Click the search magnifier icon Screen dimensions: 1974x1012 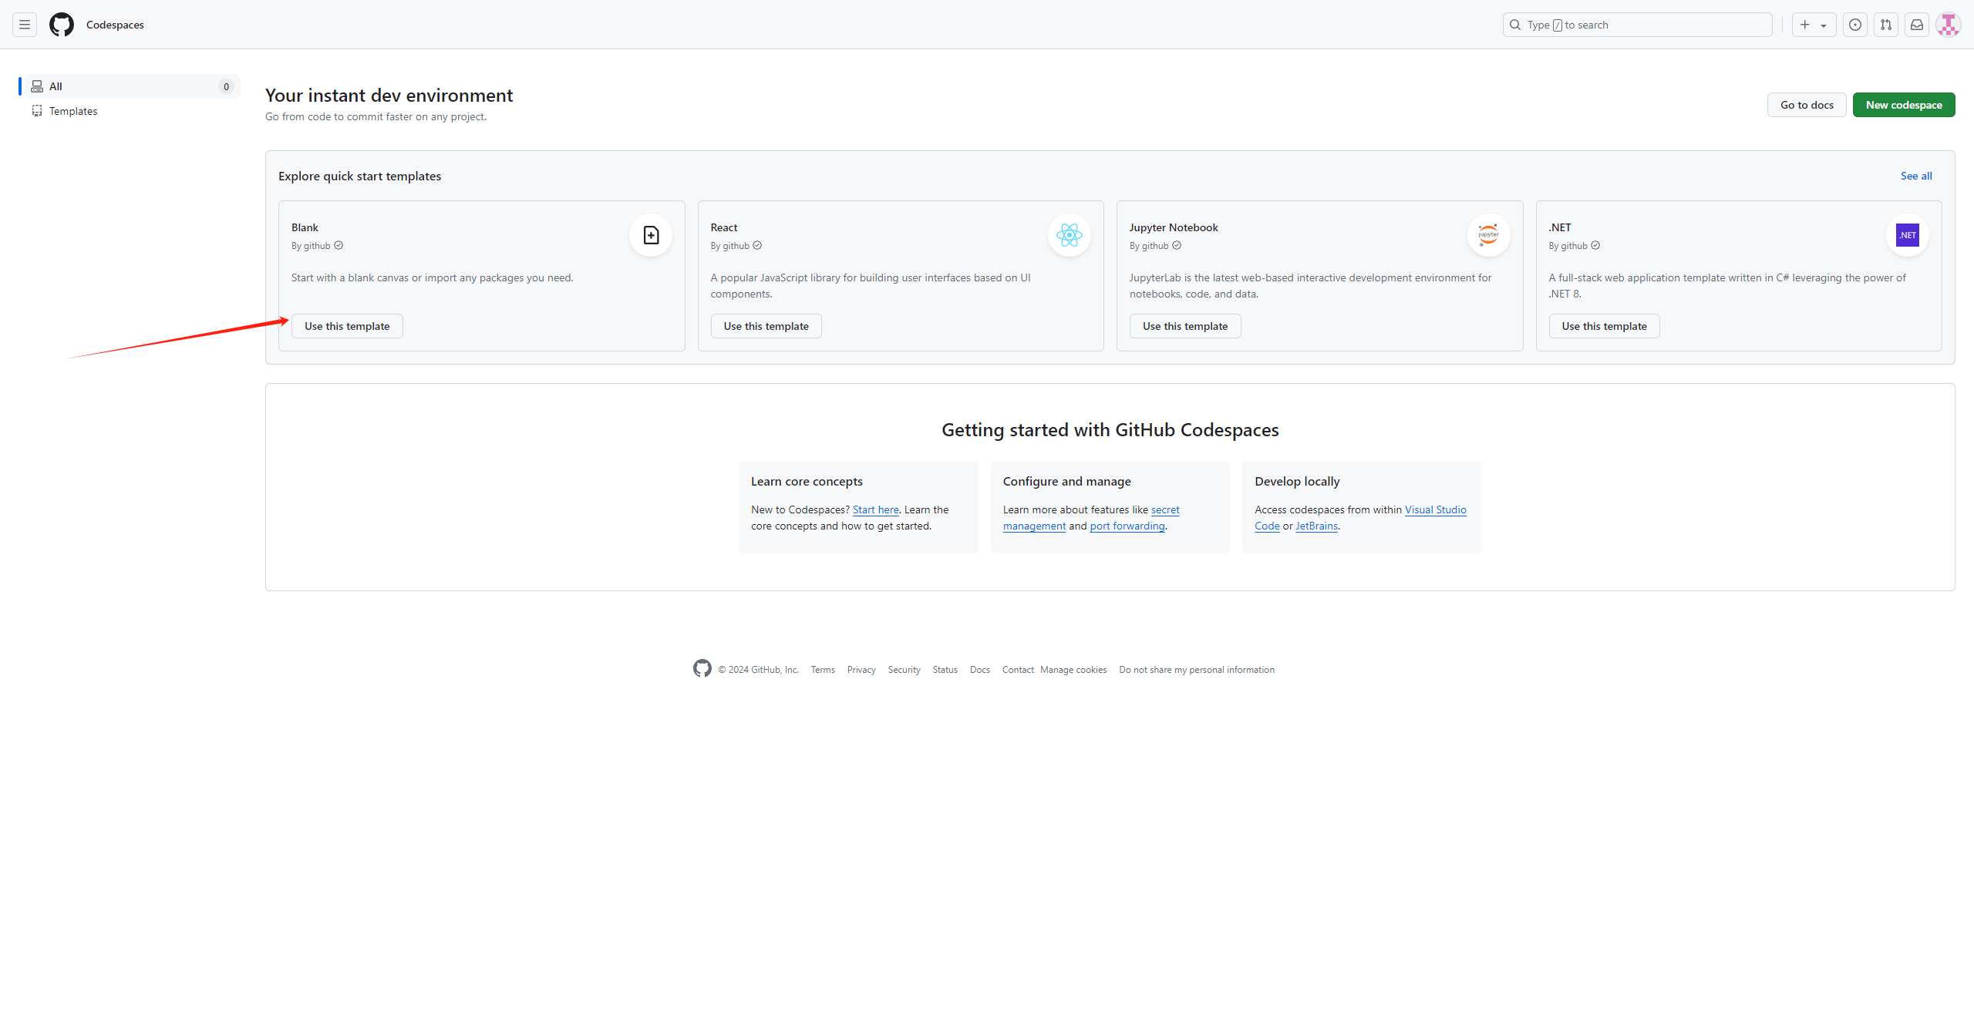point(1515,25)
